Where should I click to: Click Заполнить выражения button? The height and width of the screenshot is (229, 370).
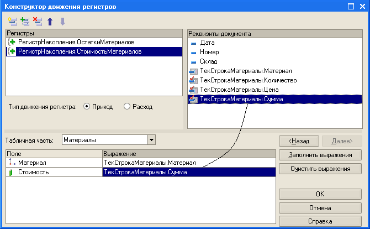click(x=320, y=155)
